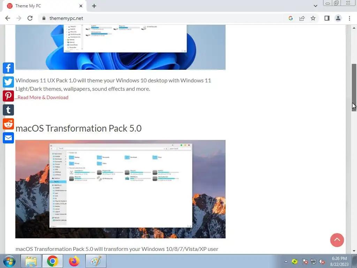Click the red back-to-top button
This screenshot has height=268, width=357.
(337, 240)
